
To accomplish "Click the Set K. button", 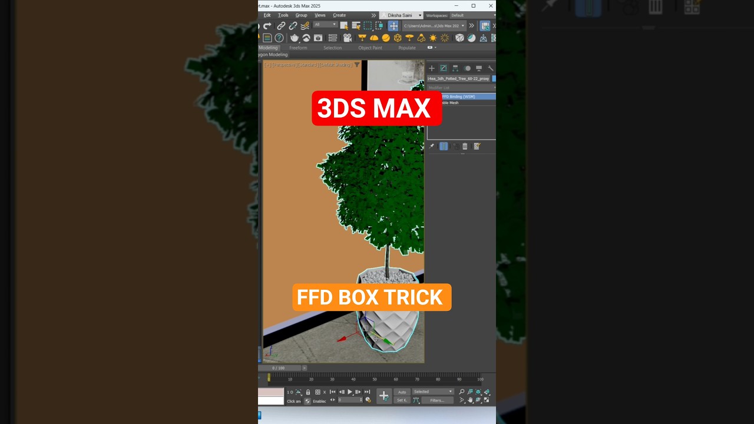I will click(402, 400).
